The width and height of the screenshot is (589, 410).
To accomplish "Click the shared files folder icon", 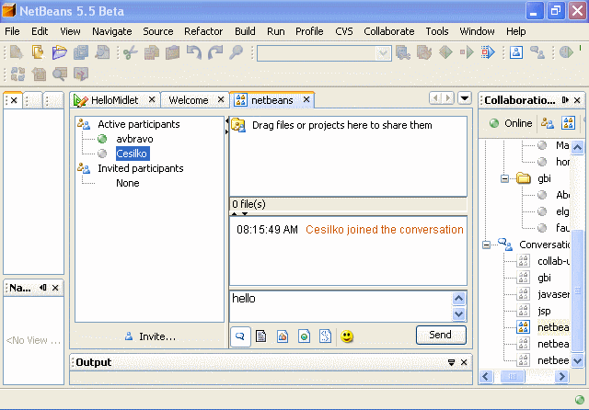I will [238, 125].
